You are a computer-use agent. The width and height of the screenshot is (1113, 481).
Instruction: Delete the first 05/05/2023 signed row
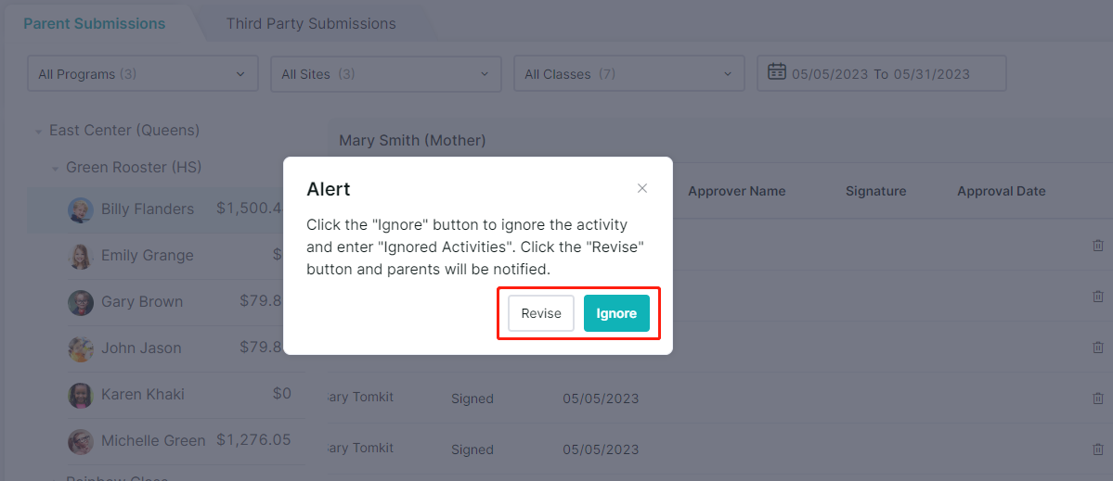1097,398
